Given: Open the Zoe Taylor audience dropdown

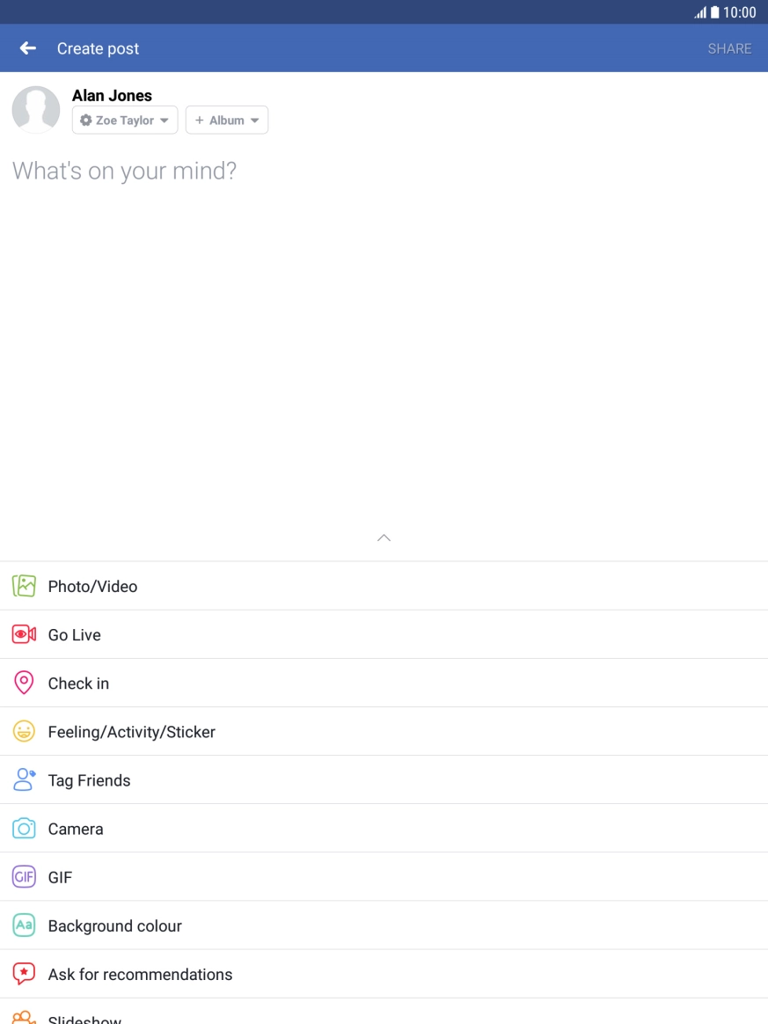Looking at the screenshot, I should coord(124,120).
